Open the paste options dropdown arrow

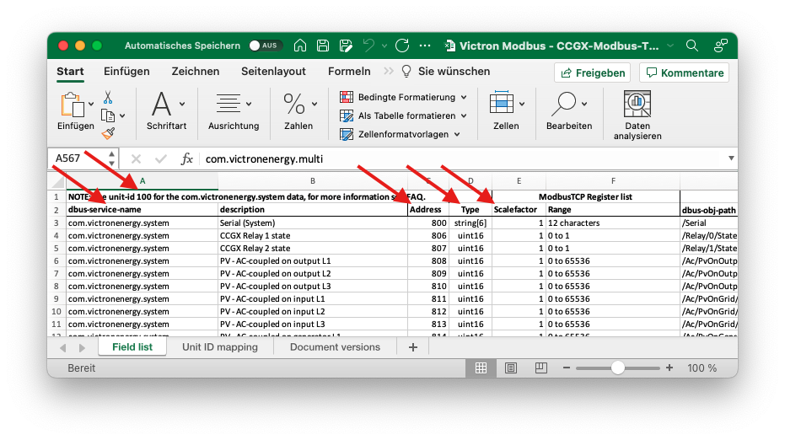click(x=91, y=105)
